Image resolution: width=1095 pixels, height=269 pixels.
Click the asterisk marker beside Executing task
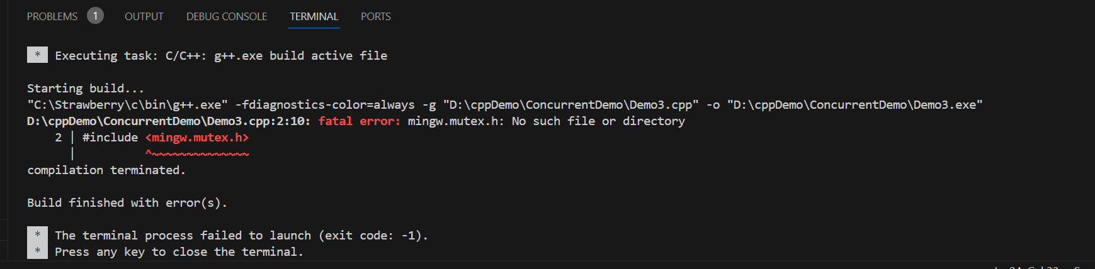tap(37, 55)
